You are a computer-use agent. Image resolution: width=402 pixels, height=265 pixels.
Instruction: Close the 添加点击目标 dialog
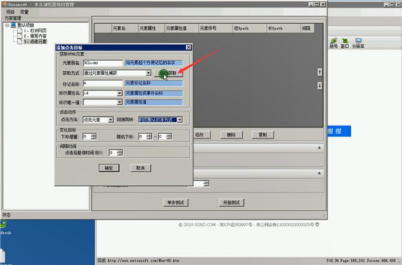tap(188, 47)
